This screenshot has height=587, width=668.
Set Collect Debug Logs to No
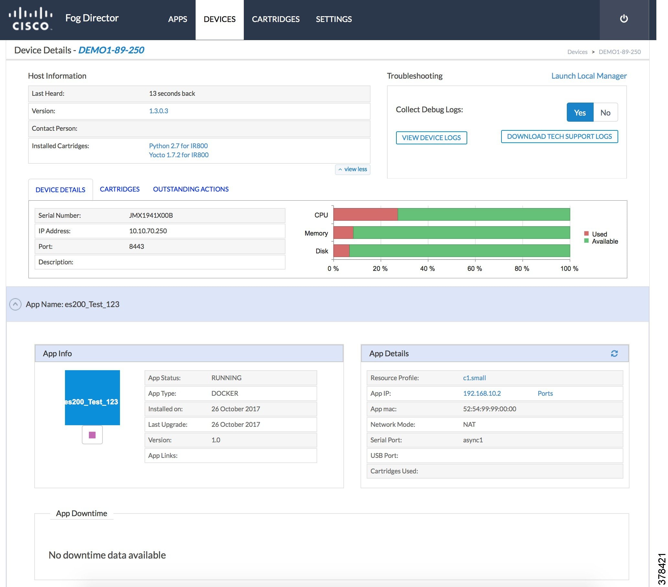click(605, 113)
